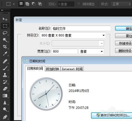Viewport: 132px width, 121px height.
Task: Click the date text 2014年1月6日
Action: [x=79, y=91]
